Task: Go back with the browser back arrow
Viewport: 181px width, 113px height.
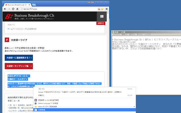Action: [x=5, y=9]
